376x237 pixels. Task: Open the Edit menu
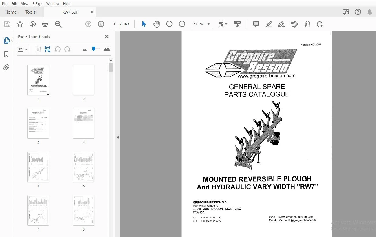coord(14,4)
